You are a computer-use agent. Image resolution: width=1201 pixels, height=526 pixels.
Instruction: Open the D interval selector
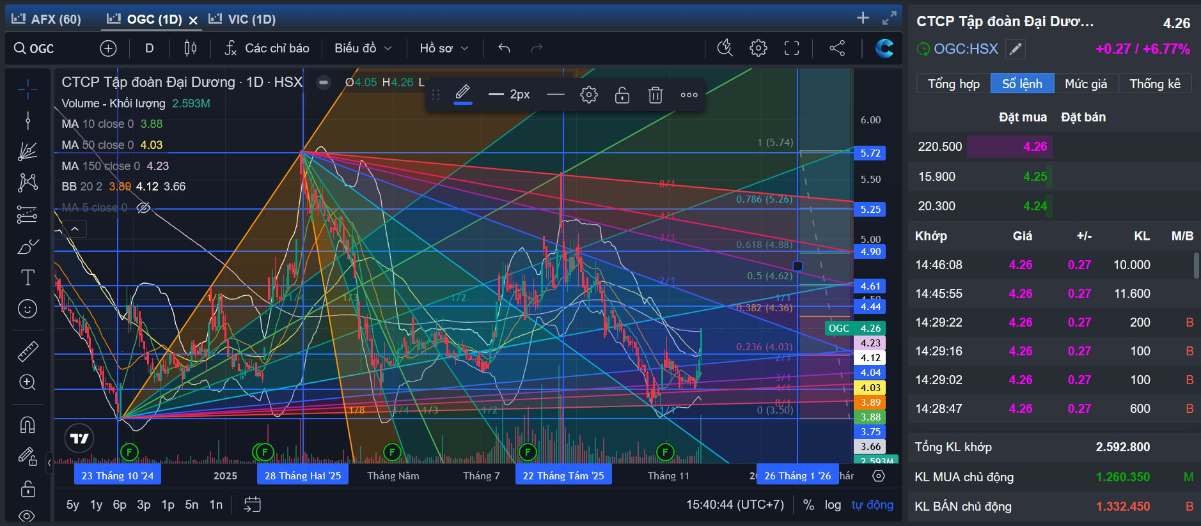[149, 49]
